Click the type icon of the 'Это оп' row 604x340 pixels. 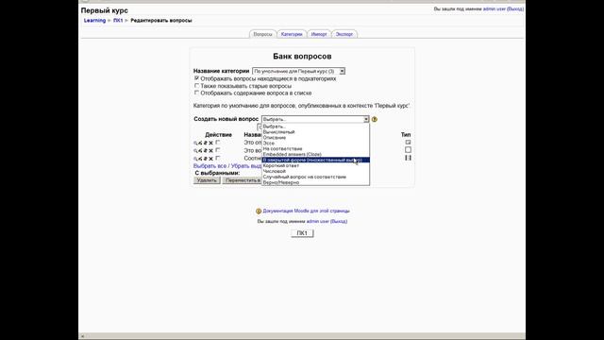[408, 143]
